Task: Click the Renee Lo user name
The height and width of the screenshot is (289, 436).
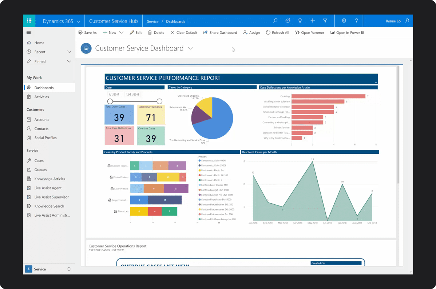Action: pyautogui.click(x=393, y=21)
